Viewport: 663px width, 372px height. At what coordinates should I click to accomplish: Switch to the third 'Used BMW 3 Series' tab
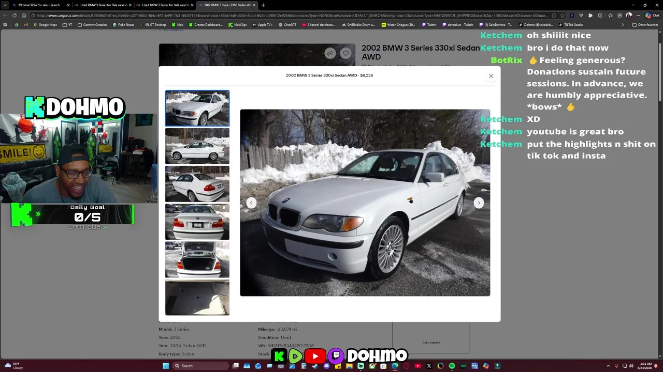(x=165, y=5)
